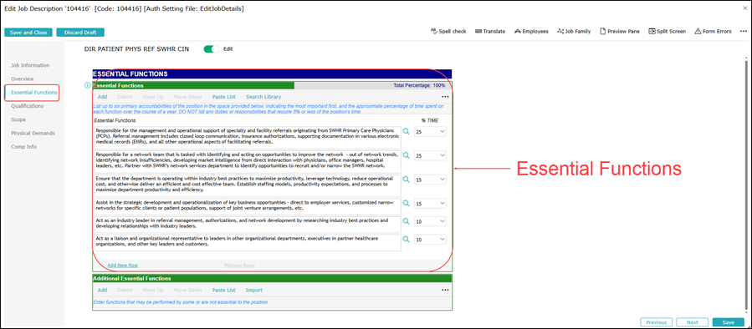Go to Job Information section
Image resolution: width=752 pixels, height=329 pixels.
30,65
